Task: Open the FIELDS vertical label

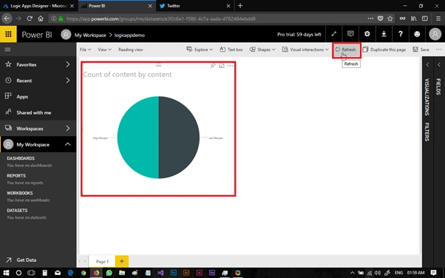Action: (438, 87)
